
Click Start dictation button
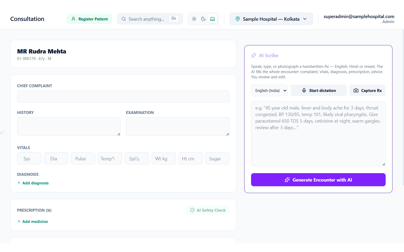[318, 90]
